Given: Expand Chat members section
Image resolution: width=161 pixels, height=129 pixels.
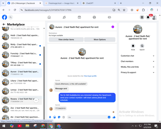Looking at the screenshot, I should click(x=137, y=61).
